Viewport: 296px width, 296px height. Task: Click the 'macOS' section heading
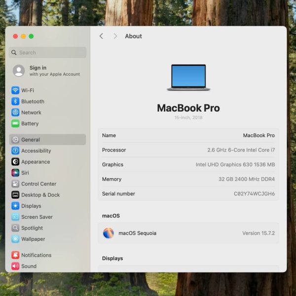point(111,216)
